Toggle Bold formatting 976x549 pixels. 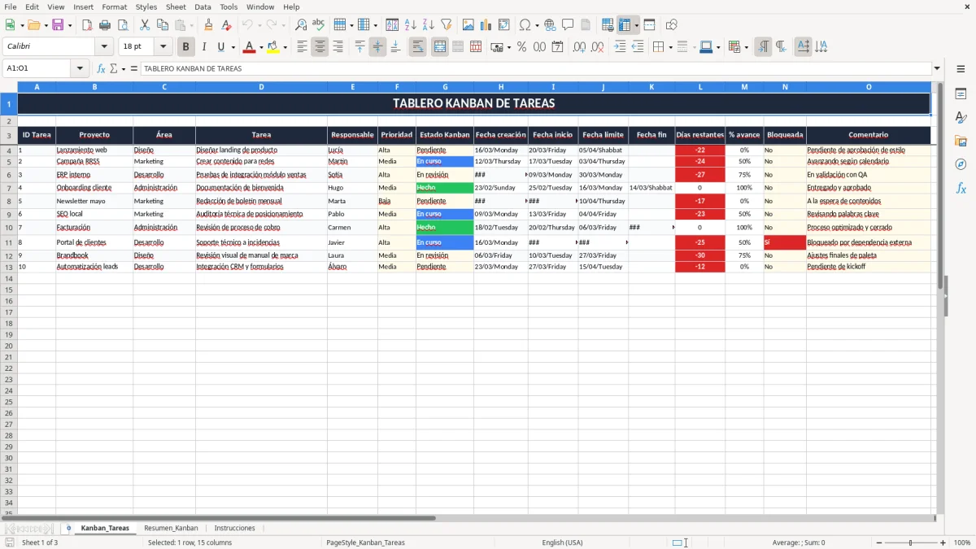(185, 47)
